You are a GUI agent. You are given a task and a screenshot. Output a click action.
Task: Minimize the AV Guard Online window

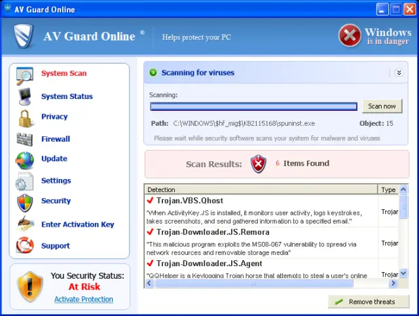pyautogui.click(x=382, y=9)
